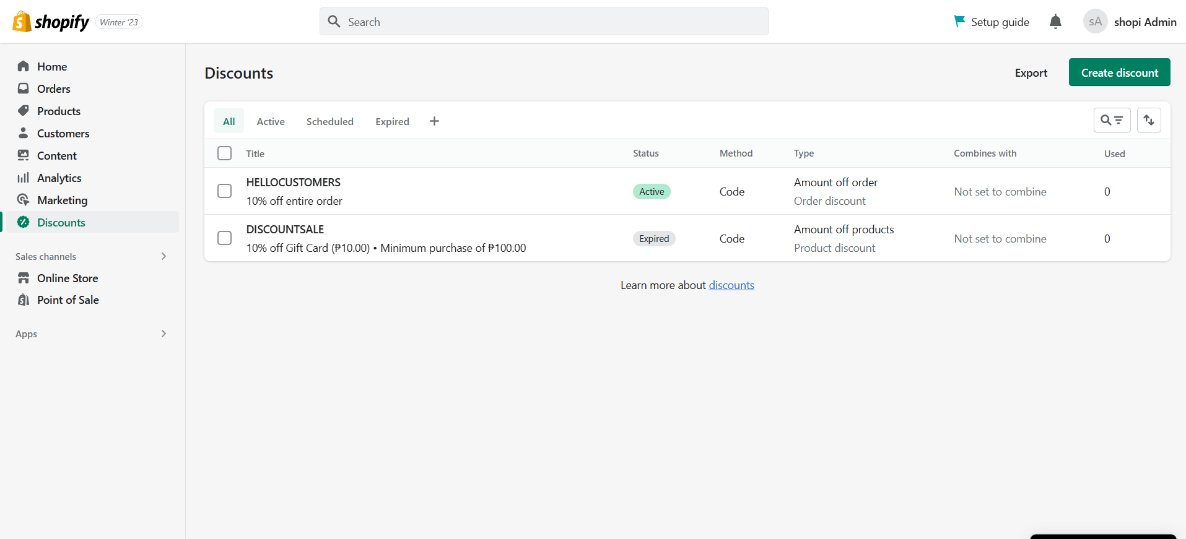Click the Customers person icon in the sidebar
Screen dimensions: 1186x539
(x=24, y=133)
